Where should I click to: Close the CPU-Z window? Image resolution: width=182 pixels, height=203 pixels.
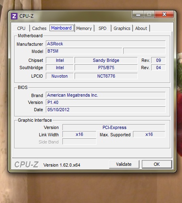click(164, 14)
